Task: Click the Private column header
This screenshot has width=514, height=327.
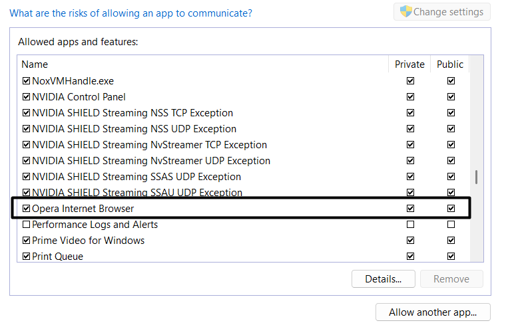Action: point(409,64)
